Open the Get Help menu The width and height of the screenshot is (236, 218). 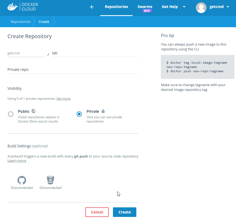tap(170, 7)
